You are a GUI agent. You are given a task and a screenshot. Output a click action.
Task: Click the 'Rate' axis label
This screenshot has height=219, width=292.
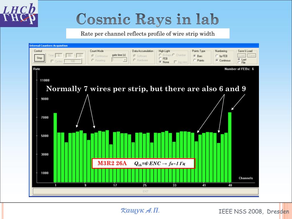click(36, 69)
